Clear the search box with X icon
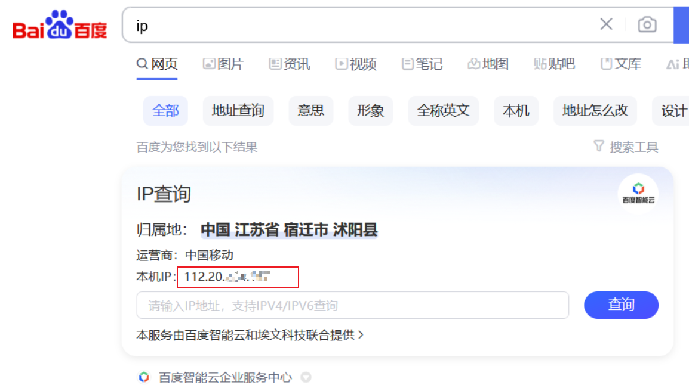Image resolution: width=689 pixels, height=385 pixels. [x=607, y=24]
